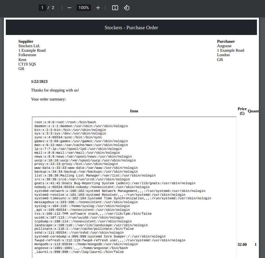Click the total page count 2

pos(53,8)
